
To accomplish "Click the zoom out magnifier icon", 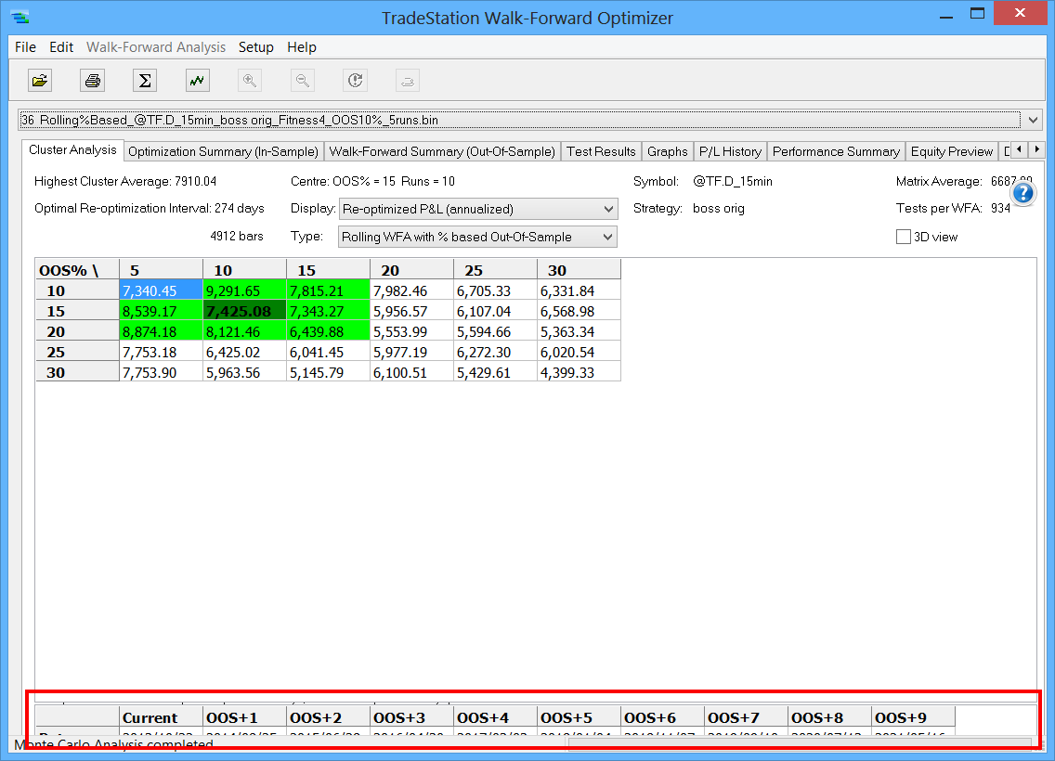I will 302,81.
